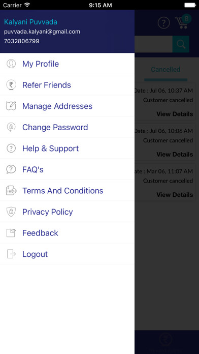Tap the search input field

point(153,44)
